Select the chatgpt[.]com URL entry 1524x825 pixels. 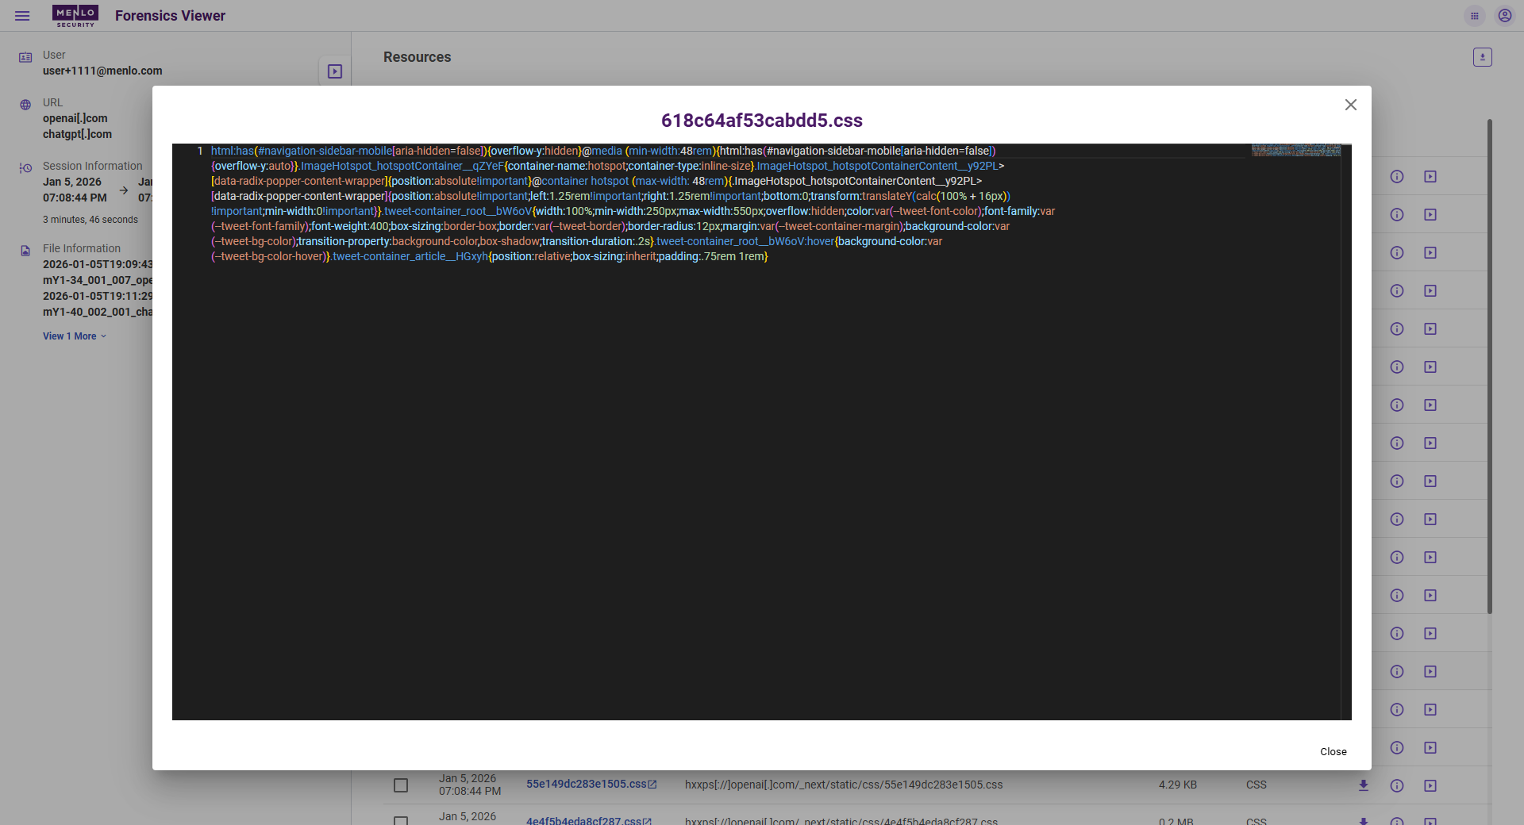point(77,134)
